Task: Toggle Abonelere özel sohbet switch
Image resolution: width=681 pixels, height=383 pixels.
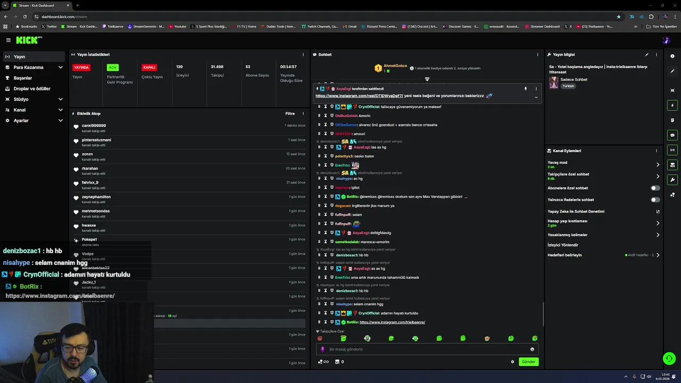Action: [x=655, y=188]
